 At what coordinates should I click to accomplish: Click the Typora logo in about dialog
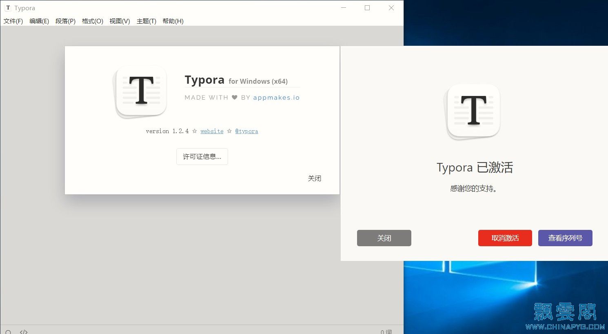pyautogui.click(x=140, y=91)
